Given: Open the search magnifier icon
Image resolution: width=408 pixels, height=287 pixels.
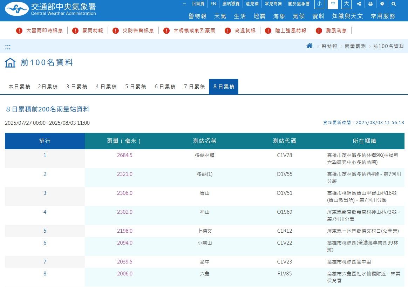Looking at the screenshot, I should pos(393,4).
